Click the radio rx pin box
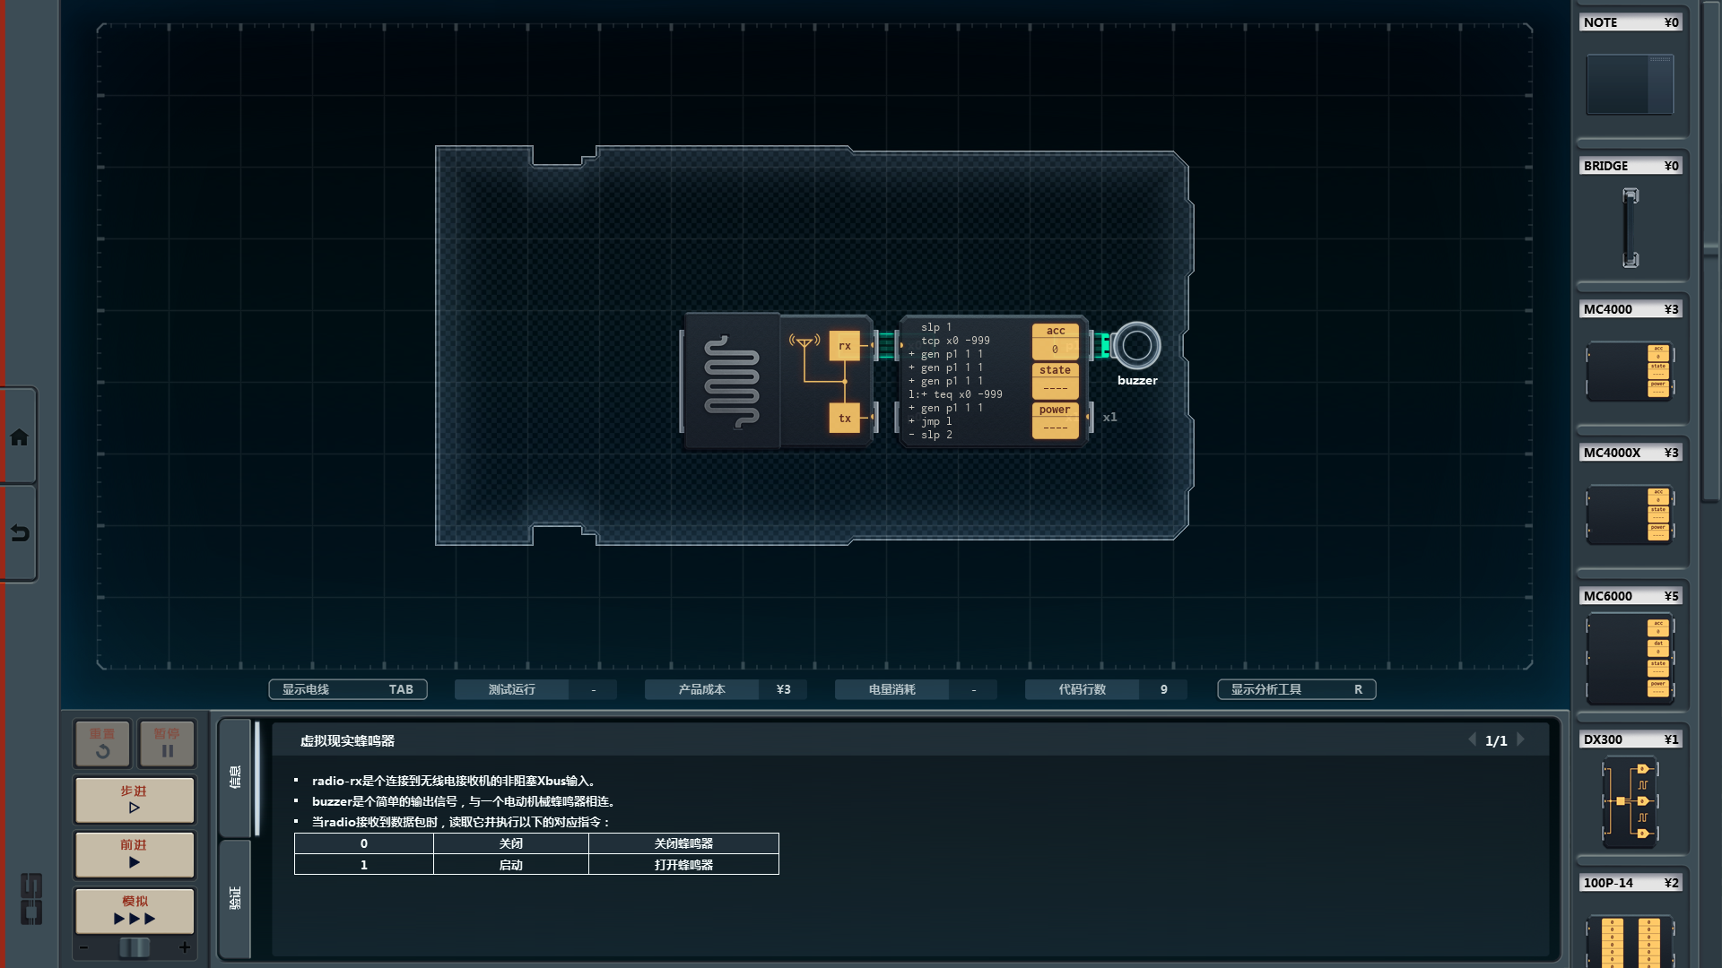 tap(844, 346)
